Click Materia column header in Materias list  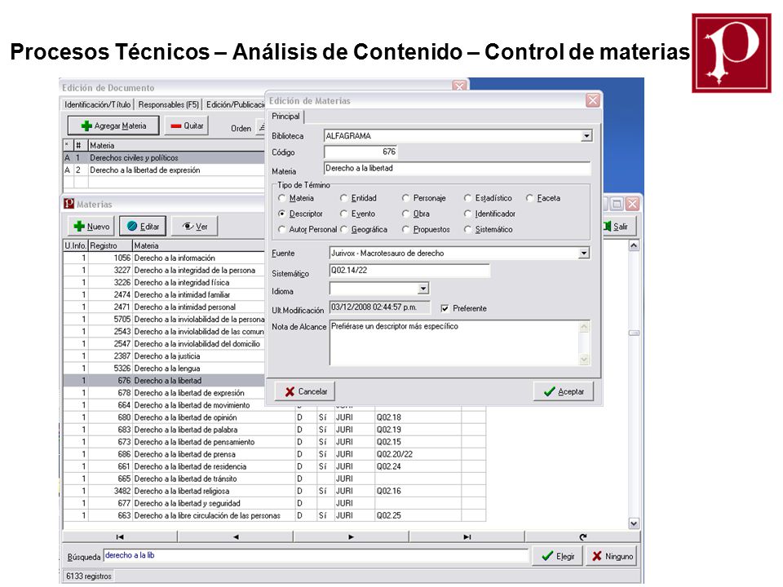pos(199,245)
